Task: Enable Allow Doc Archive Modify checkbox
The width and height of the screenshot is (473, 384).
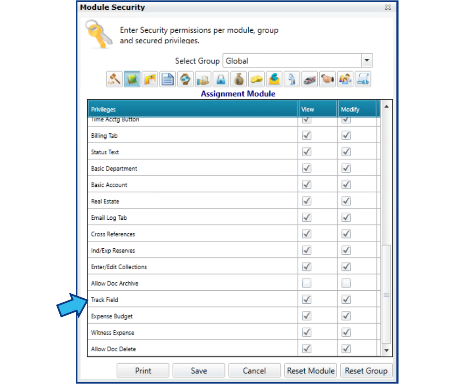Action: coord(346,283)
